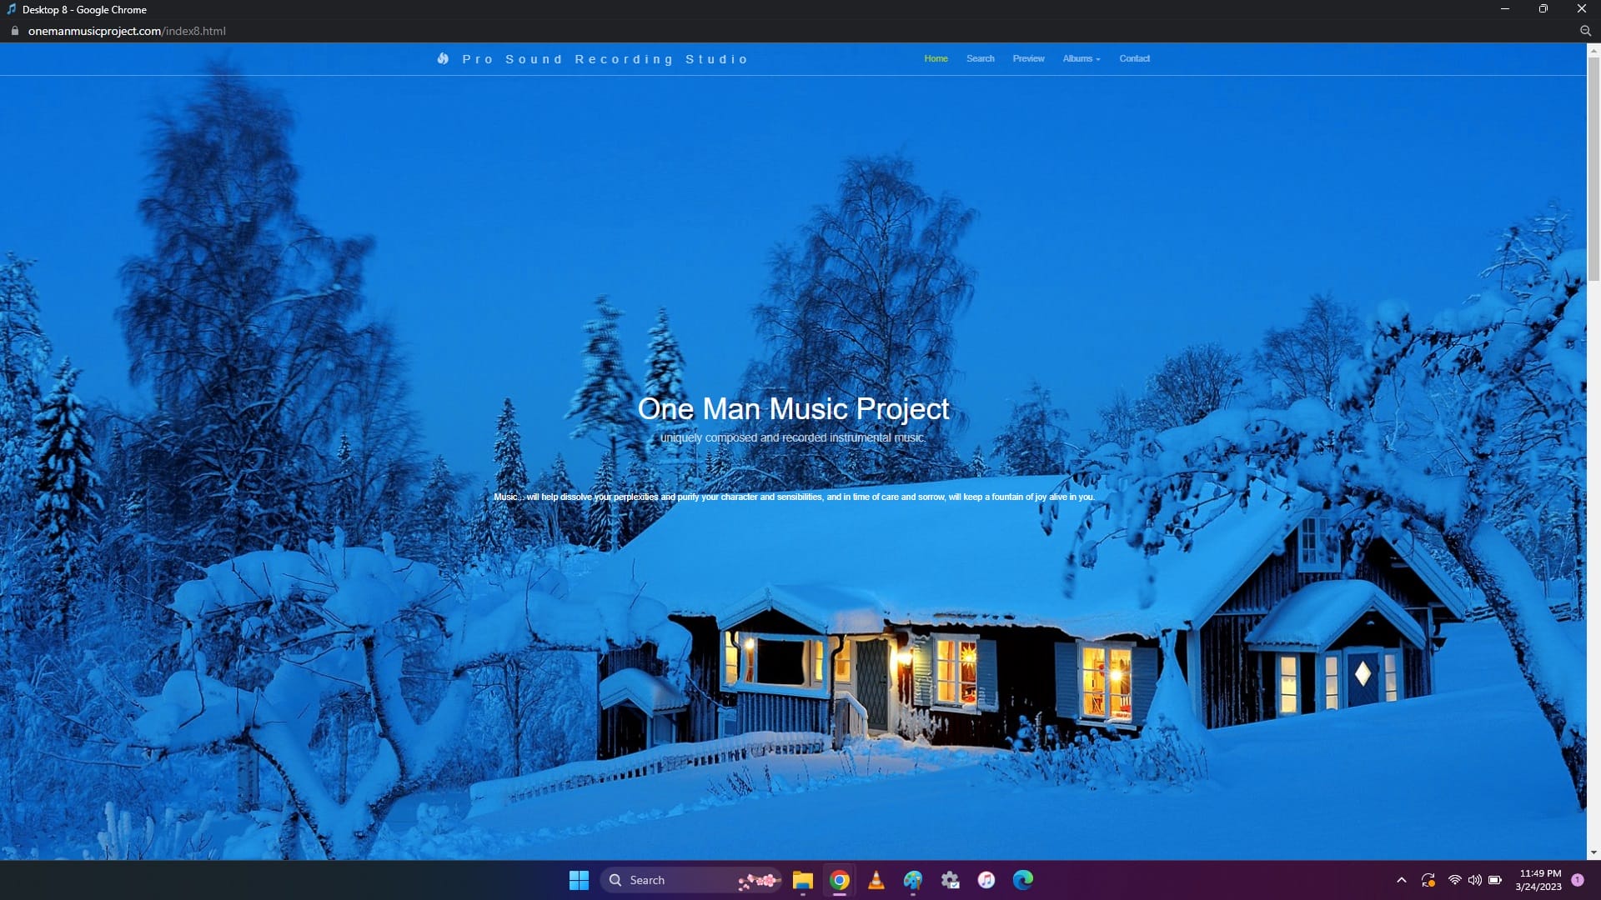Open the Windows Start menu
The image size is (1601, 900).
pos(579,880)
